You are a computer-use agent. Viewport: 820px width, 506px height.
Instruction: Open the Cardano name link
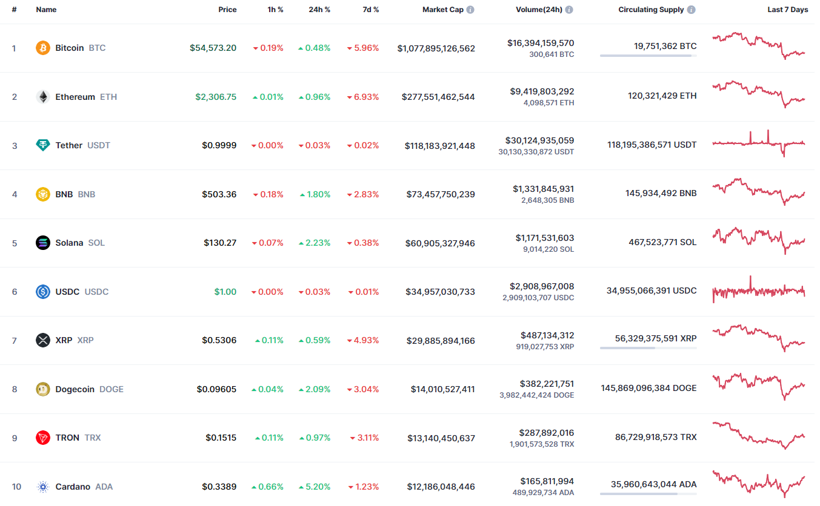73,487
